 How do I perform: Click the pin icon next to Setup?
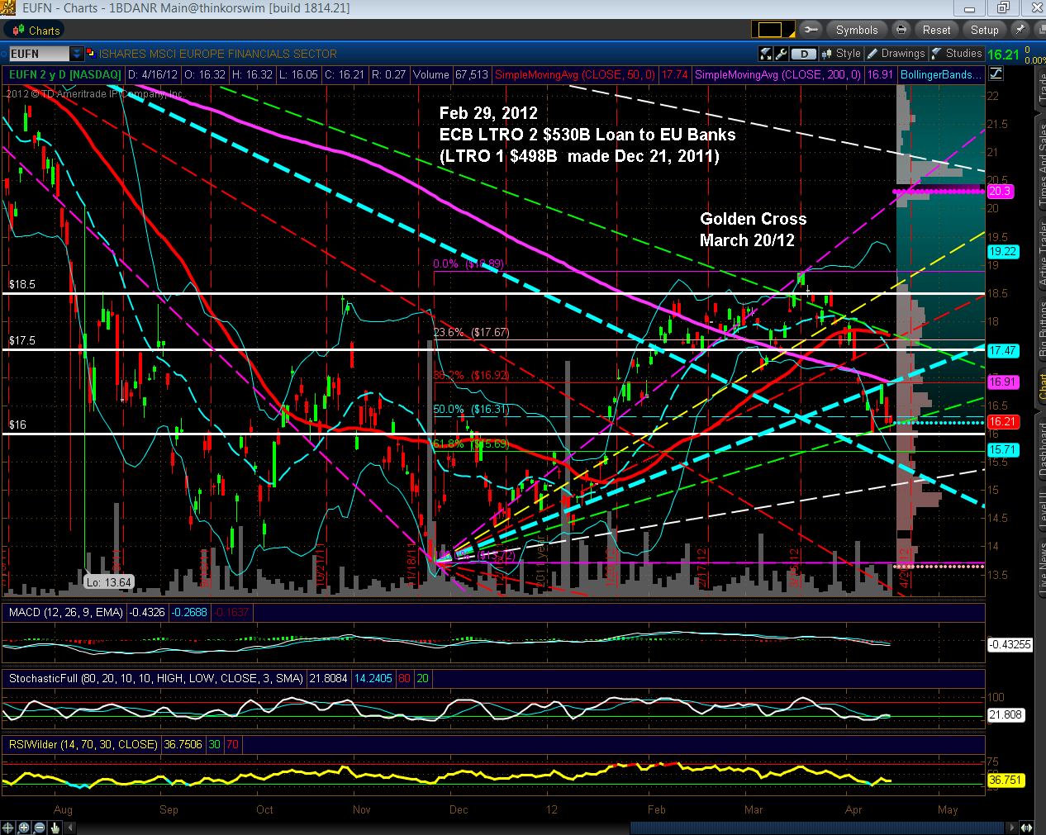point(1020,30)
